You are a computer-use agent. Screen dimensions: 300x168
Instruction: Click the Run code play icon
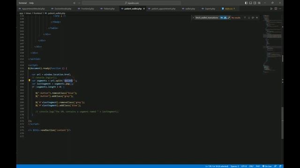click(271, 9)
